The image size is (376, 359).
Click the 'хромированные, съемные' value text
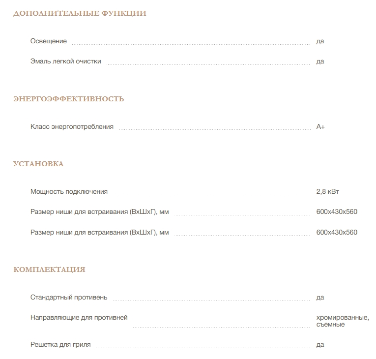[343, 321]
